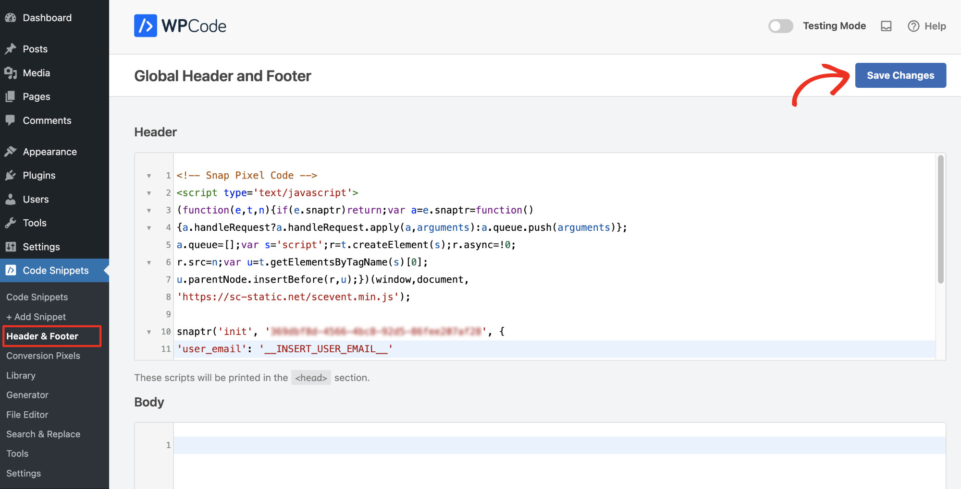Open Code Snippets submenu link
The image size is (961, 489).
[37, 297]
